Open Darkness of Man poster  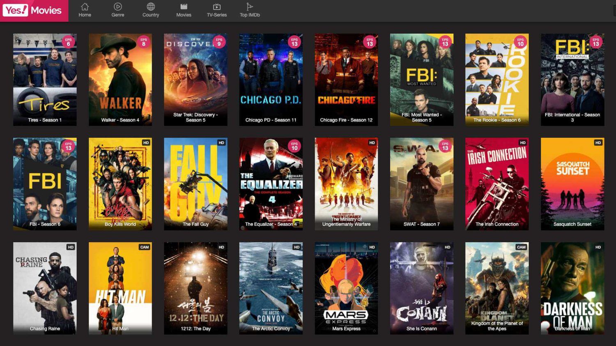[572, 288]
